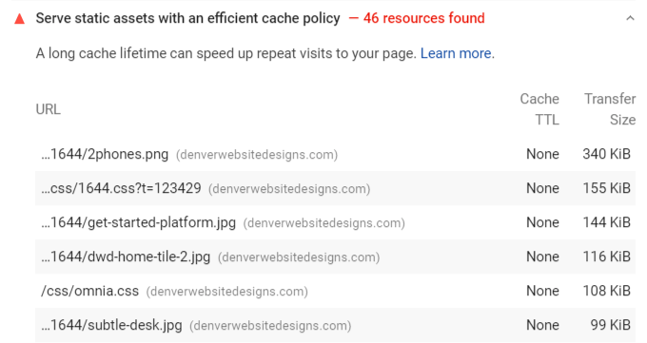647x343 pixels.
Task: Select the 155 KiB transfer size value
Action: (x=607, y=188)
